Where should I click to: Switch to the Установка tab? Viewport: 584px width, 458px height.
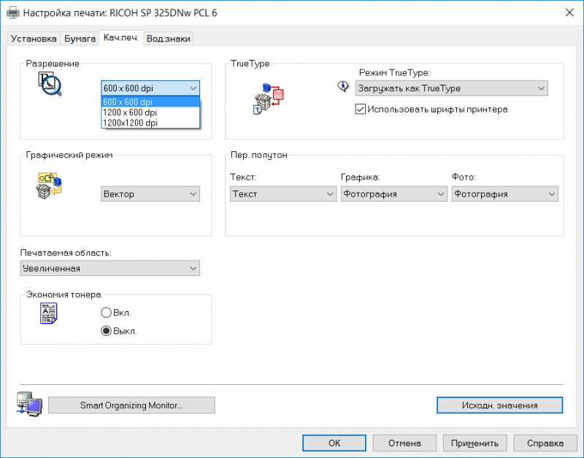click(x=34, y=39)
